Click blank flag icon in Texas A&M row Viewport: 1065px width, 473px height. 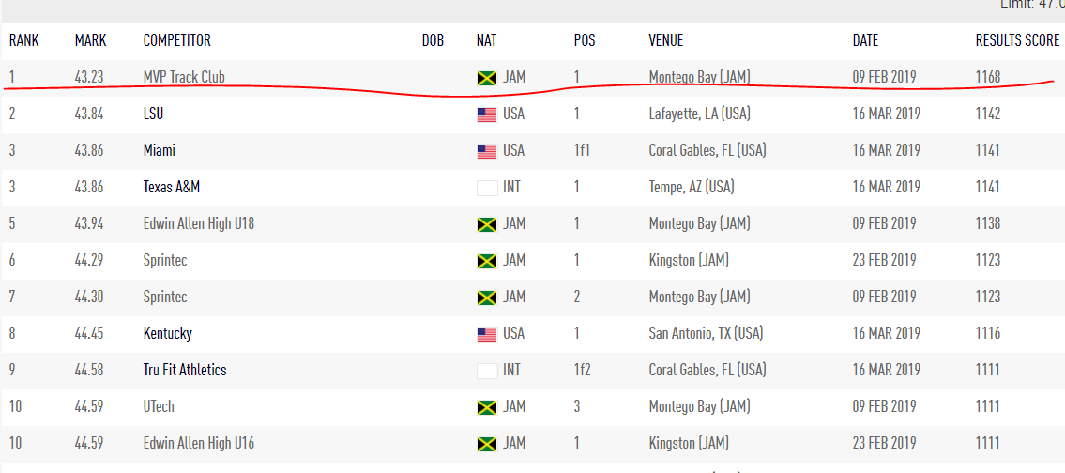click(x=486, y=188)
